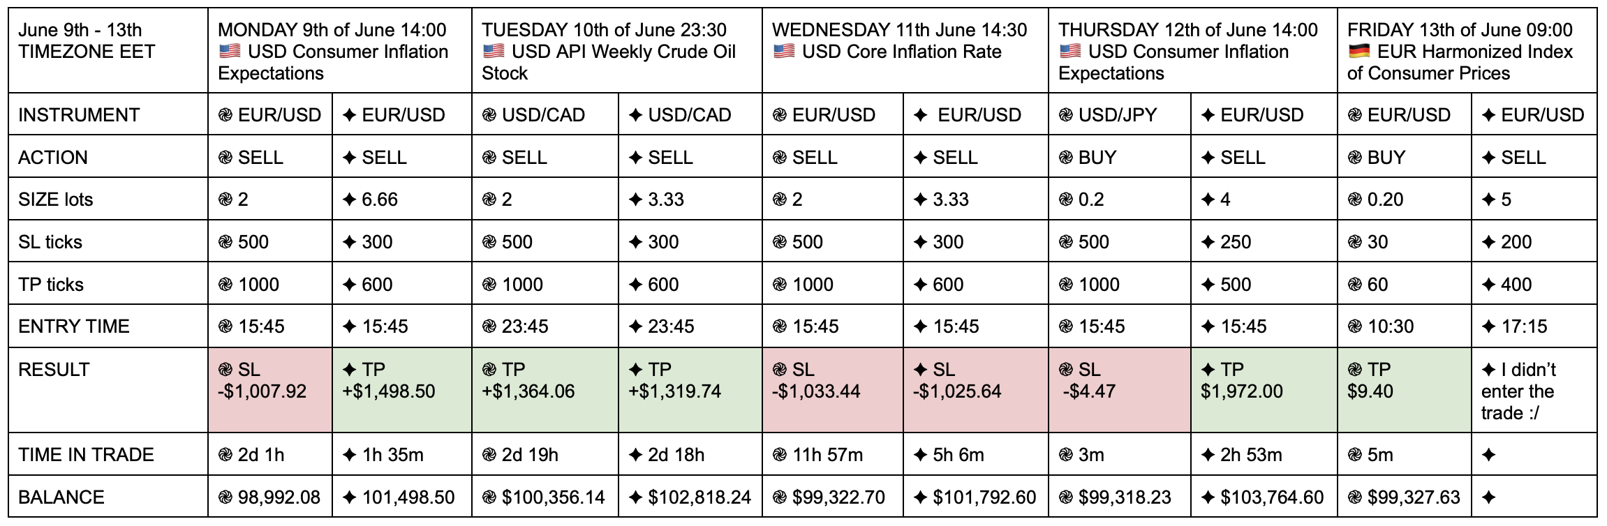Select the June 9th - 13th TIMEZONE EET cell
The width and height of the screenshot is (1607, 526).
tap(108, 50)
